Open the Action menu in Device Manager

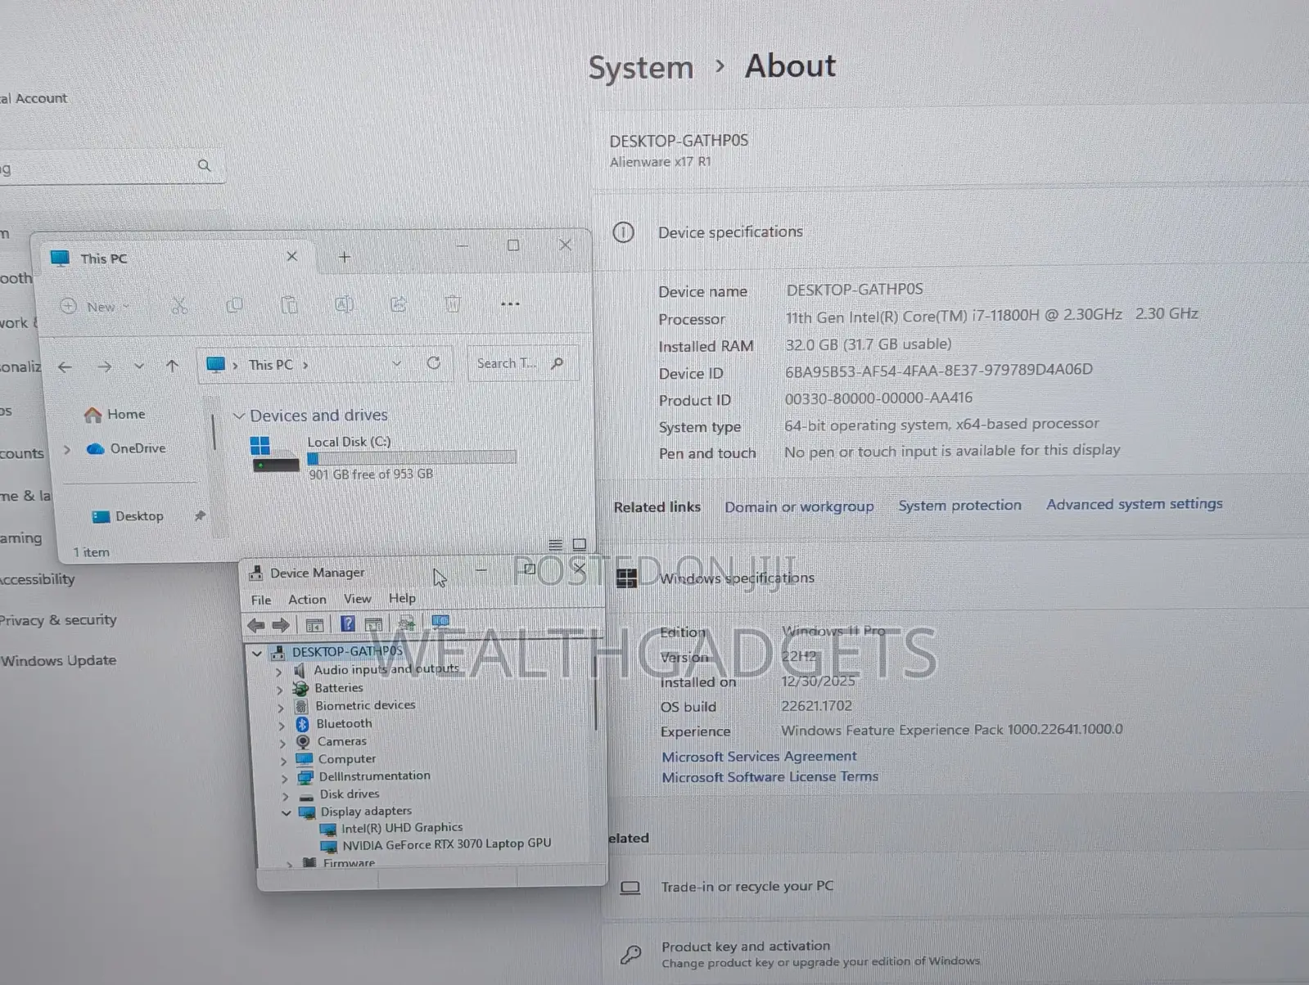click(307, 600)
